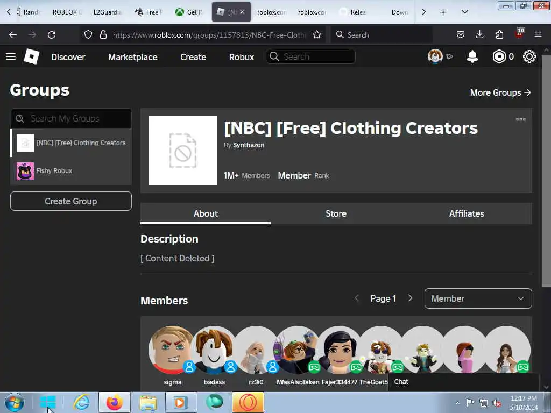Open a new browser tab with plus
Viewport: 551px width, 413px height.
click(x=443, y=12)
